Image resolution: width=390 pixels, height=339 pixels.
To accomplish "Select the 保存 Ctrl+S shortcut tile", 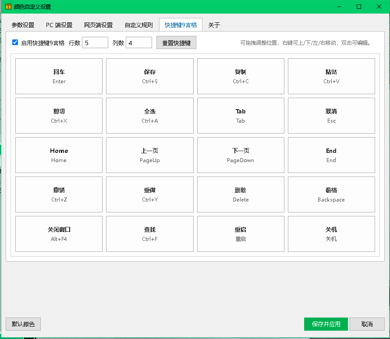I will tap(150, 76).
